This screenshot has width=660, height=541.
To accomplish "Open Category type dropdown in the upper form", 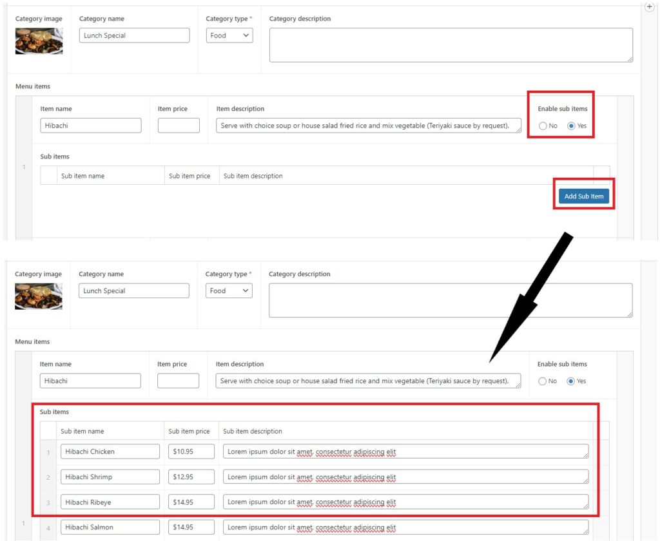I will (229, 35).
